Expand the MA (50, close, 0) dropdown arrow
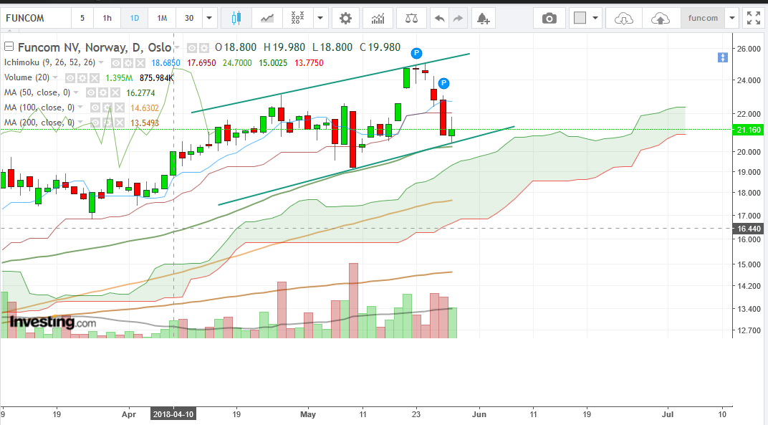 [x=76, y=92]
